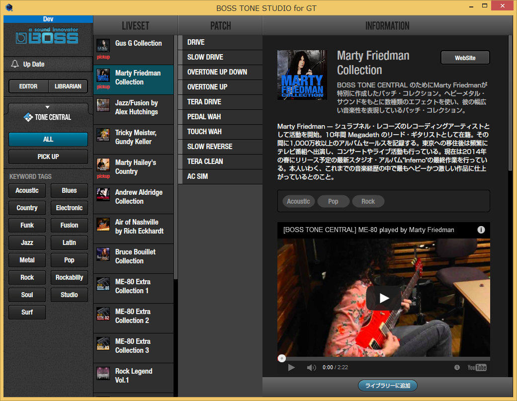Click the Andrew Aldridge Collection thumbnail
Viewport: 517px width, 401px height.
click(x=103, y=194)
